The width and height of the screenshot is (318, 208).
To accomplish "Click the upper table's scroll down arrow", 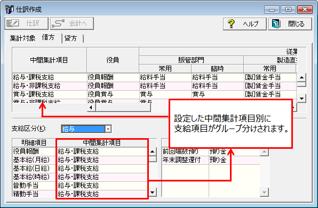I will pos(301,99).
